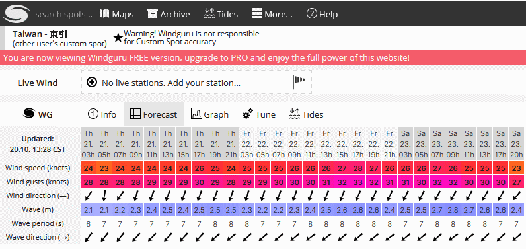The width and height of the screenshot is (526, 249).
Task: Toggle the favorite star for this spot
Action: tap(118, 38)
